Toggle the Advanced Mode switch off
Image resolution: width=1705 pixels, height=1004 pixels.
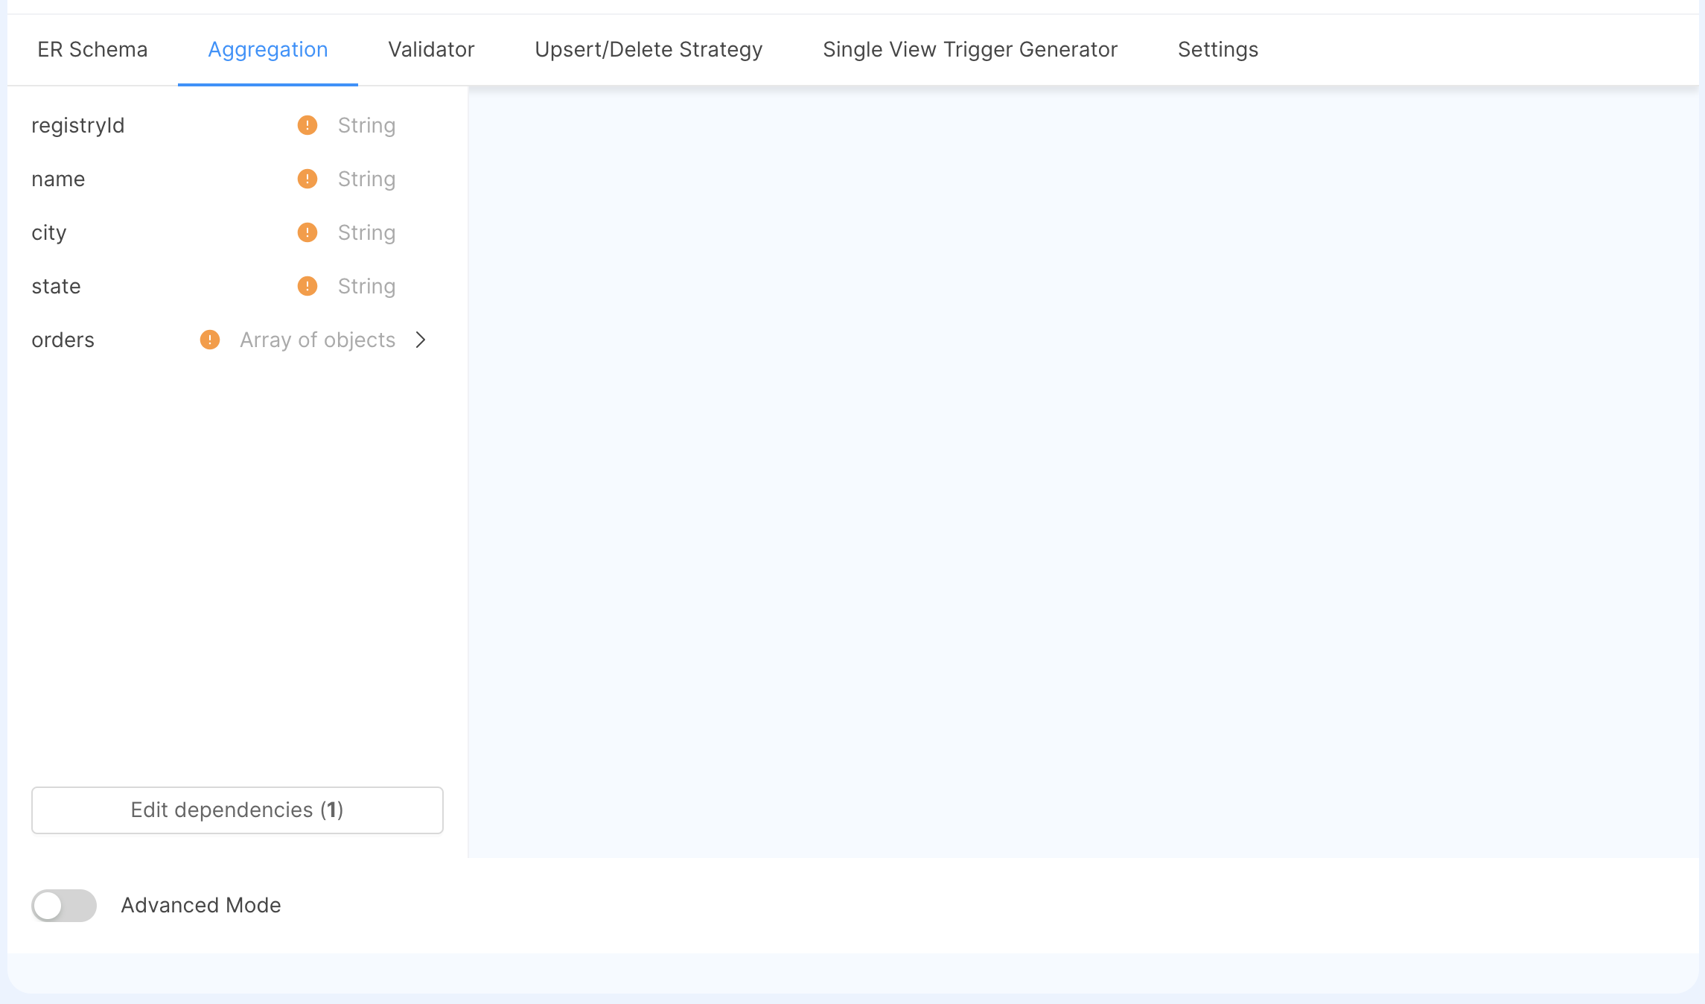64,906
